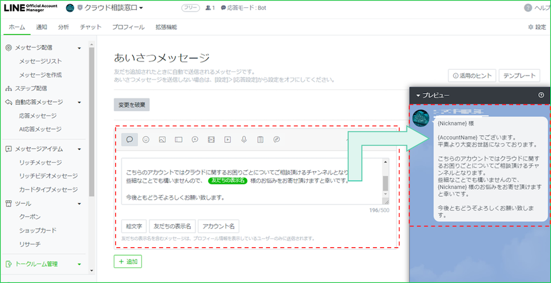
Task: Open ショップカード in sidebar
Action: pyautogui.click(x=37, y=231)
